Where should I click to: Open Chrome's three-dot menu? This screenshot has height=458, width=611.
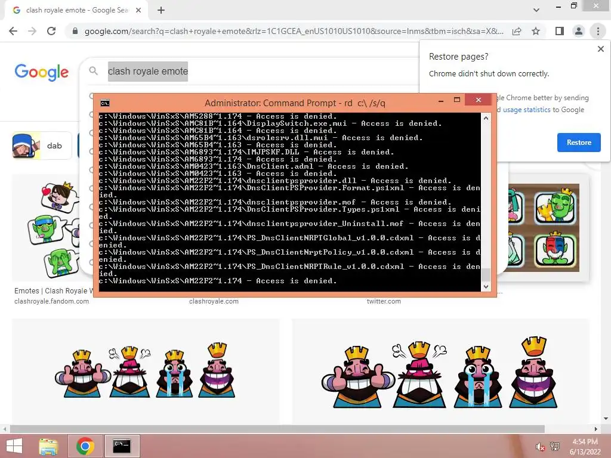pyautogui.click(x=598, y=31)
